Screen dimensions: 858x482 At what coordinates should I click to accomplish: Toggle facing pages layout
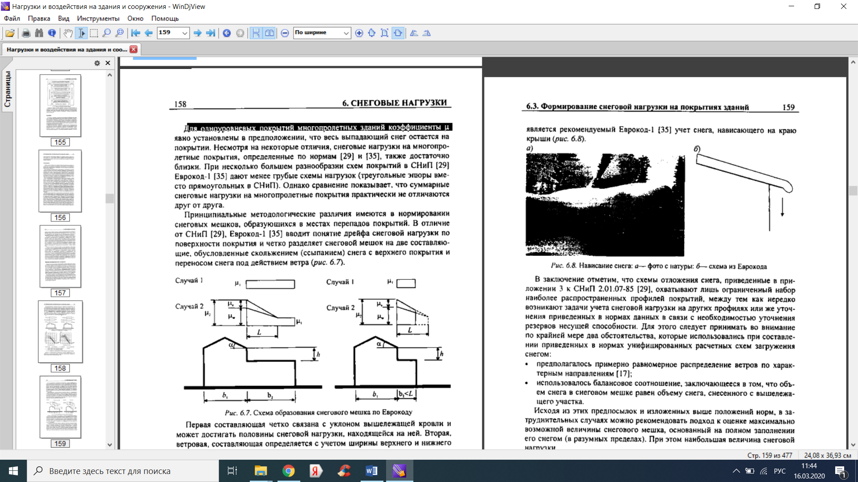pyautogui.click(x=269, y=33)
